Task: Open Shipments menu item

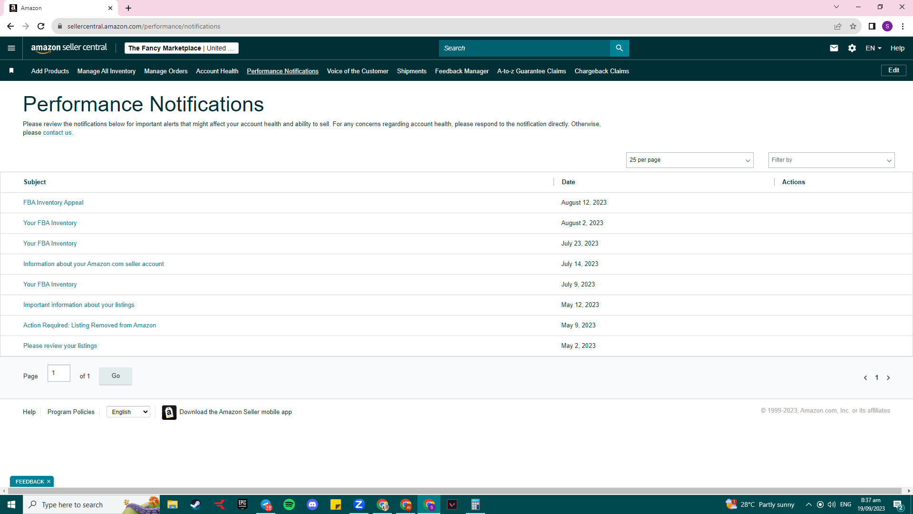Action: click(x=412, y=71)
